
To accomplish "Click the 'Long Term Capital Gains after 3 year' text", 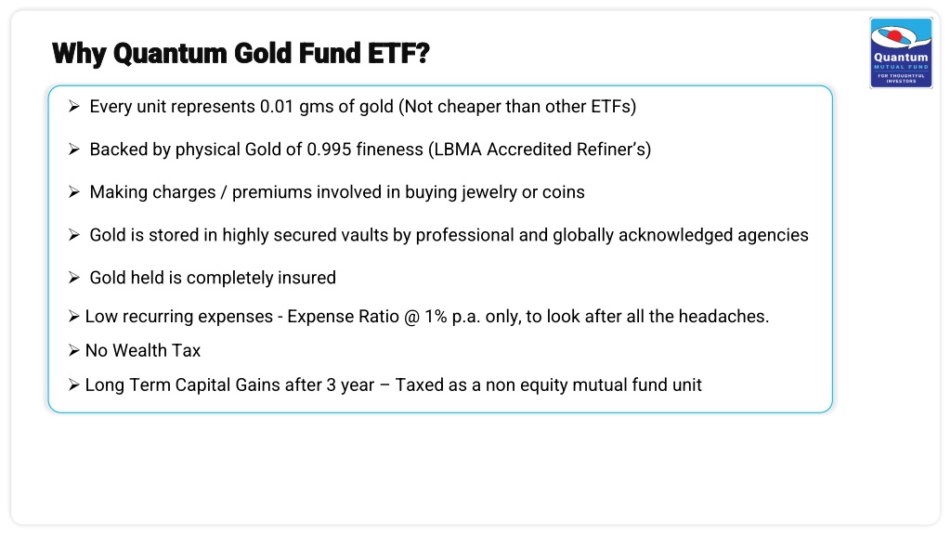I will [x=230, y=385].
